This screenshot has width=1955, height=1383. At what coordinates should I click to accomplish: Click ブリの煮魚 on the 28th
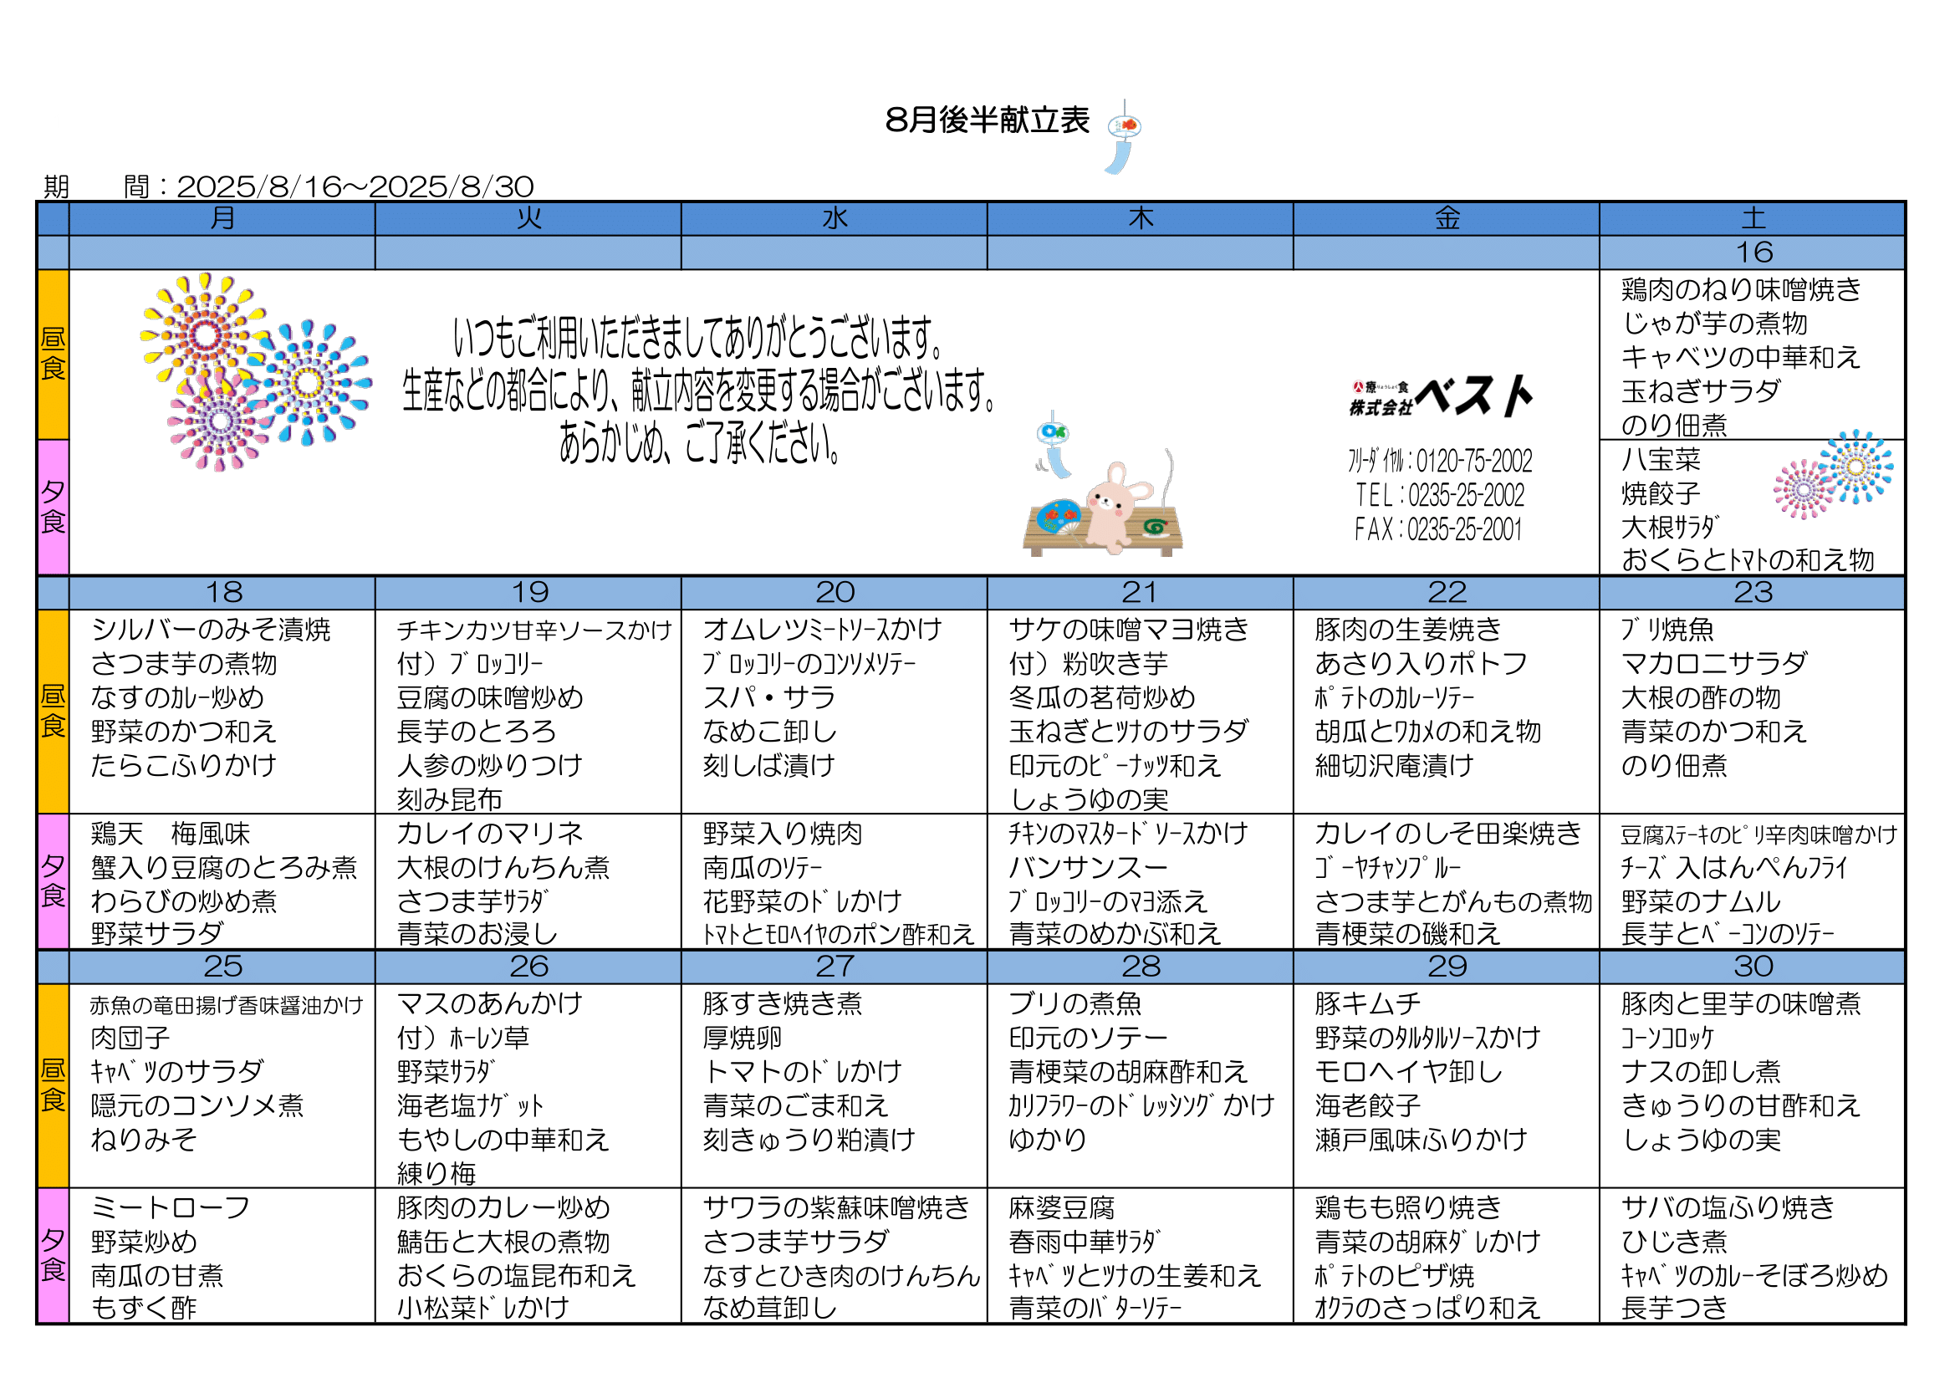[x=1074, y=1004]
